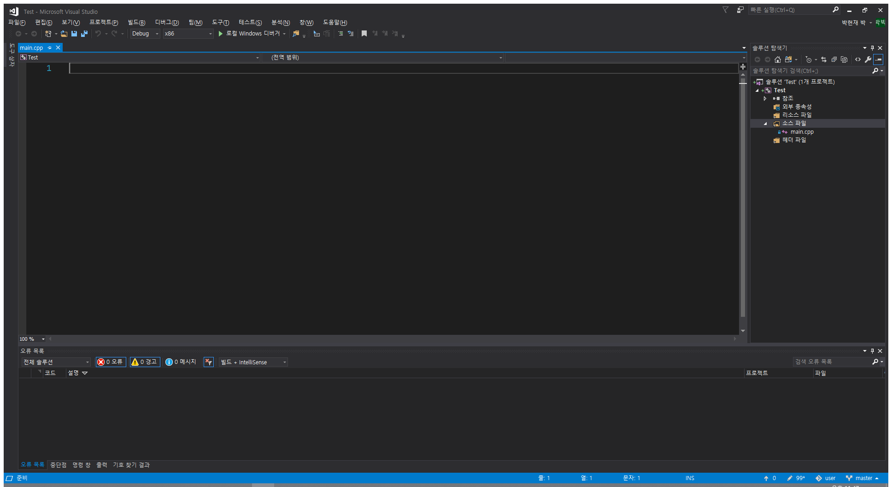Click the Save All icon

click(84, 34)
